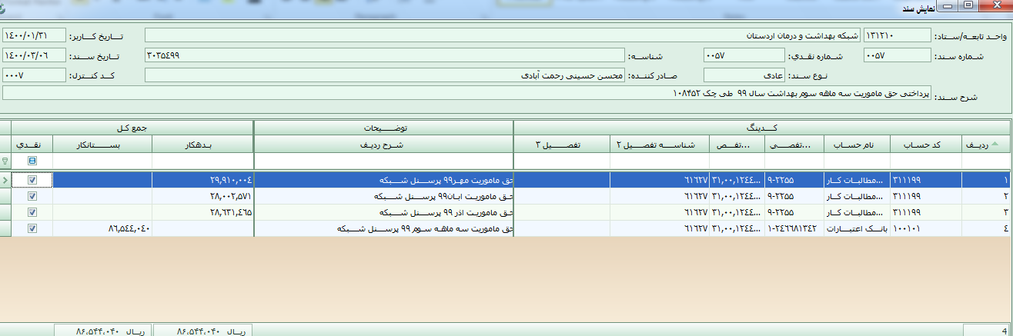This screenshot has width=1013, height=336.
Task: Toggle نقدی checkbox in بانک اعتبارات row
Action: 32,228
